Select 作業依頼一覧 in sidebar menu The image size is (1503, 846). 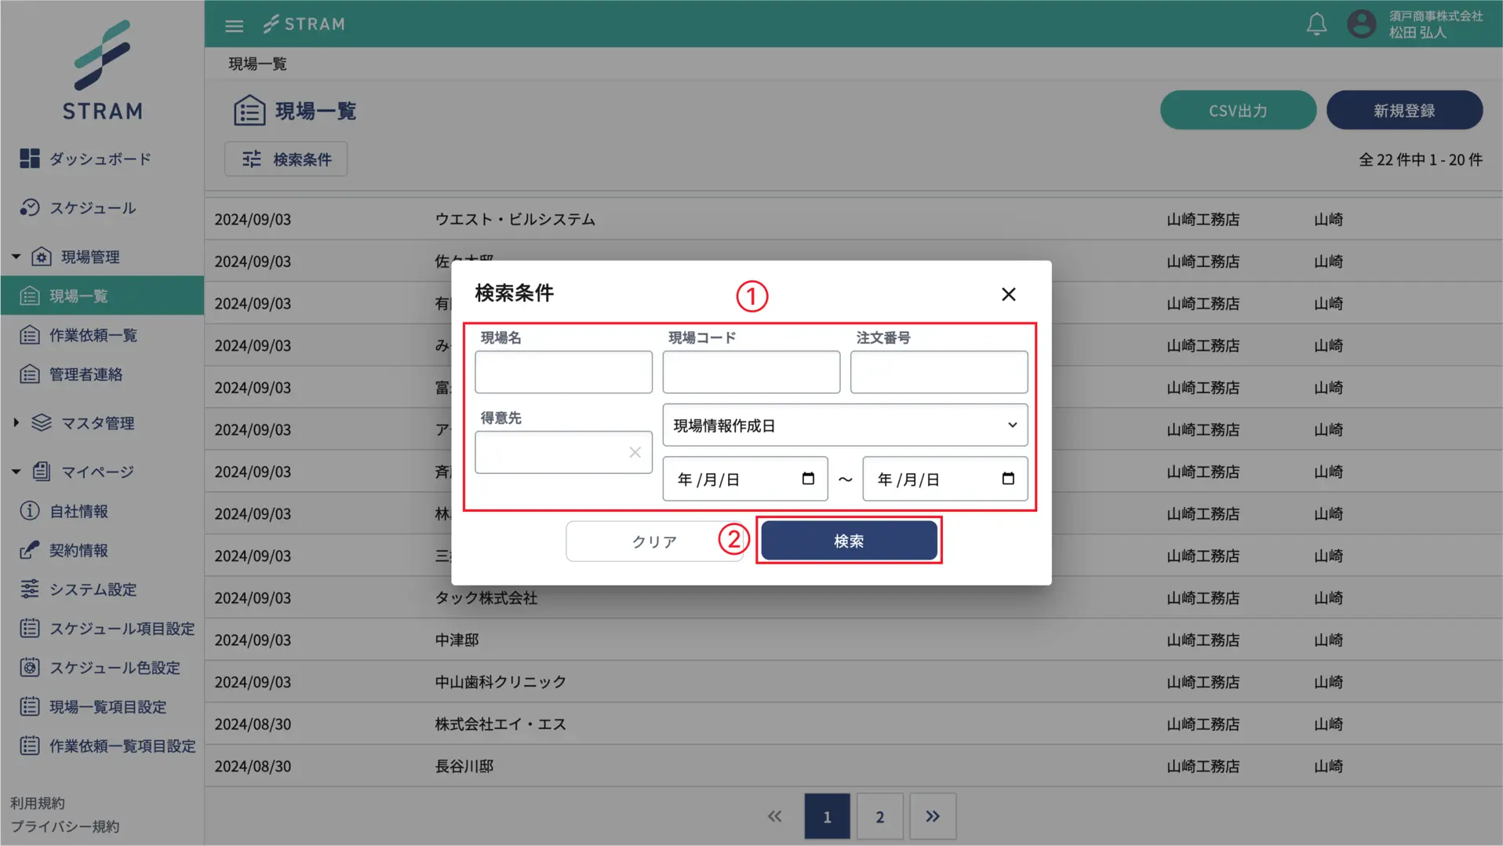click(93, 336)
